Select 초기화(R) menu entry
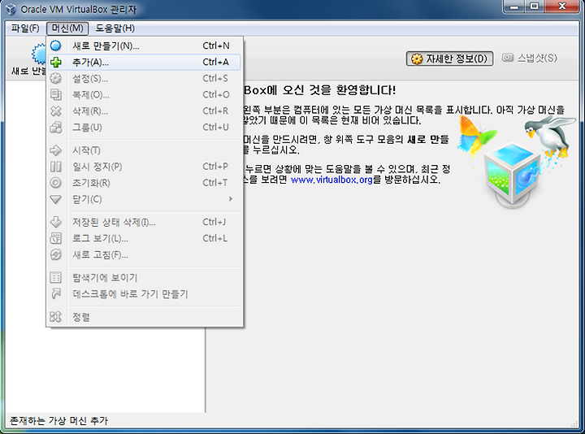The image size is (585, 434). (x=144, y=183)
